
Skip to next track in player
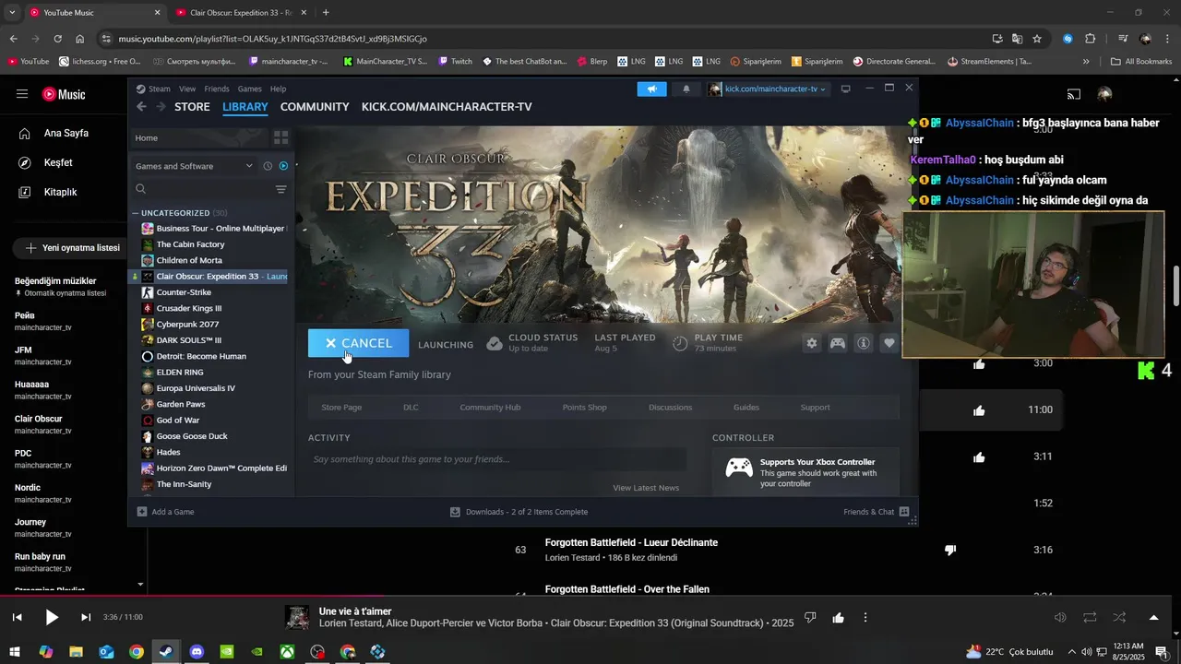(86, 617)
